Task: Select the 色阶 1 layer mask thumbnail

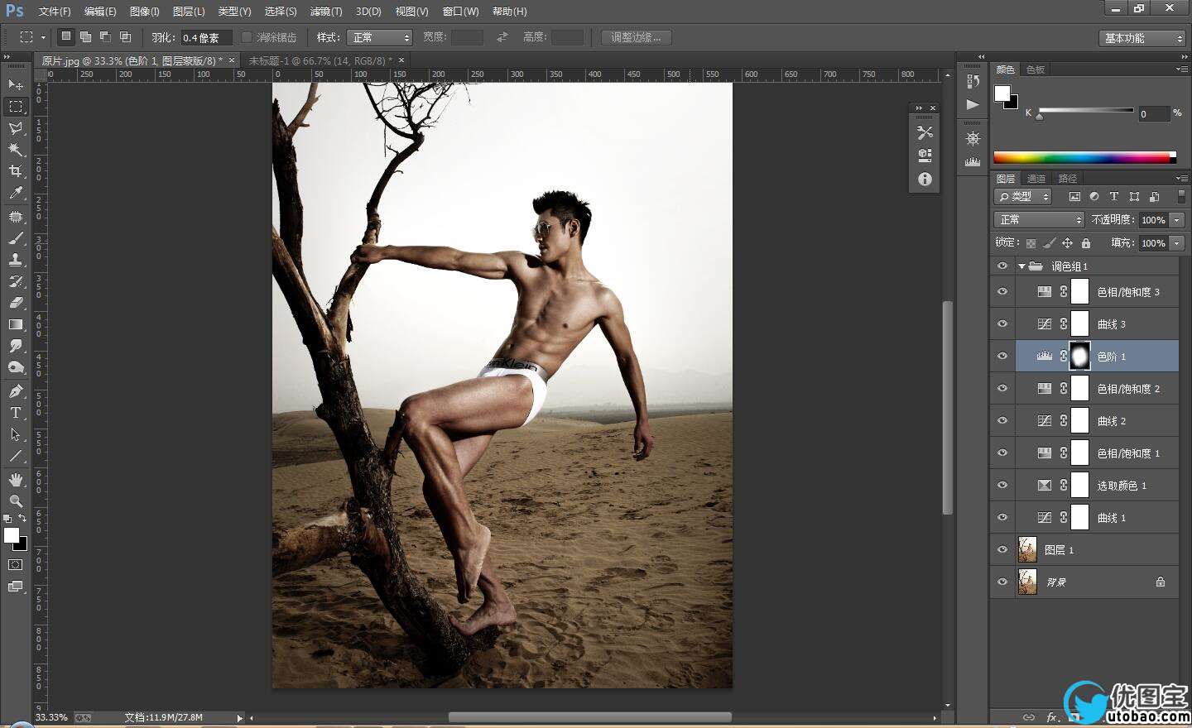Action: pos(1080,356)
